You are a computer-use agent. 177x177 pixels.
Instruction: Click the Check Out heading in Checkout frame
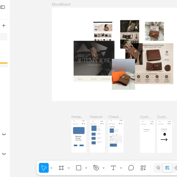tap(112, 127)
